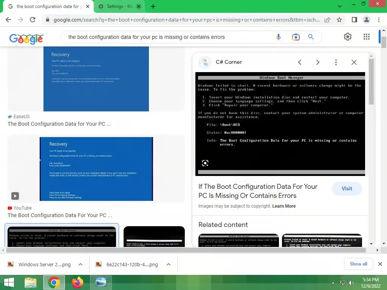Screen dimensions: 387x290
Task: Open the Google apps grid
Action: click(367, 37)
